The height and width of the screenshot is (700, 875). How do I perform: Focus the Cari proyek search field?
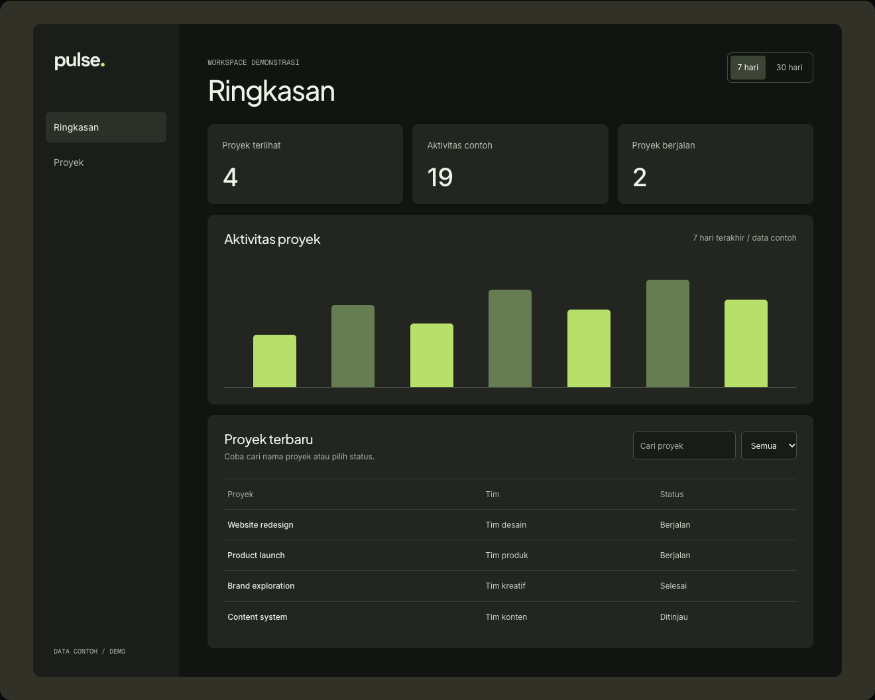(x=684, y=445)
